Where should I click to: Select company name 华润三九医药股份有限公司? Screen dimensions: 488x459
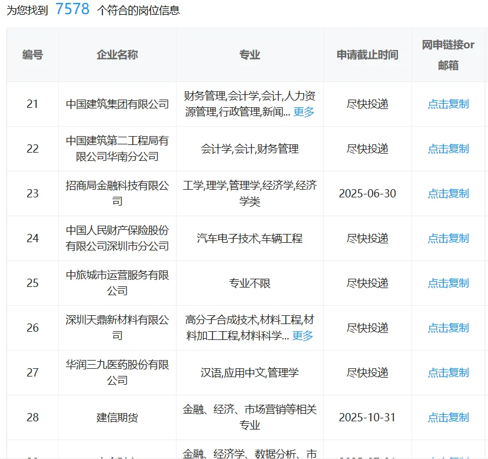(117, 373)
